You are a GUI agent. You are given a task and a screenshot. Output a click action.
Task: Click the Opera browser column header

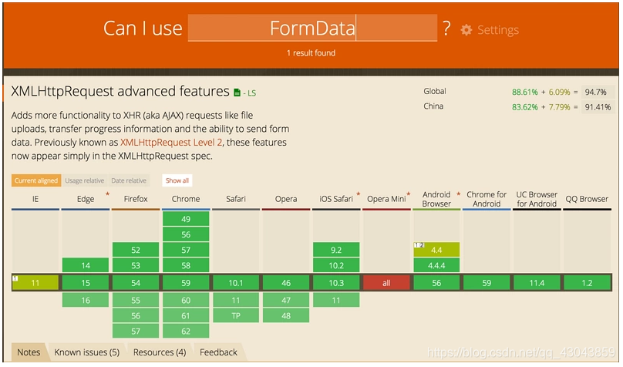click(286, 199)
